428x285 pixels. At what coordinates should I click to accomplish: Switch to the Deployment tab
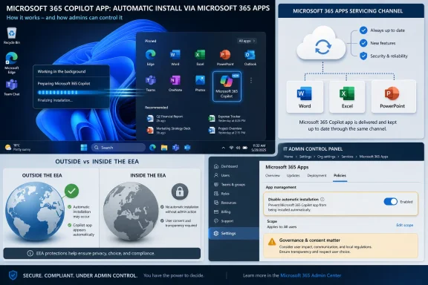(317, 175)
